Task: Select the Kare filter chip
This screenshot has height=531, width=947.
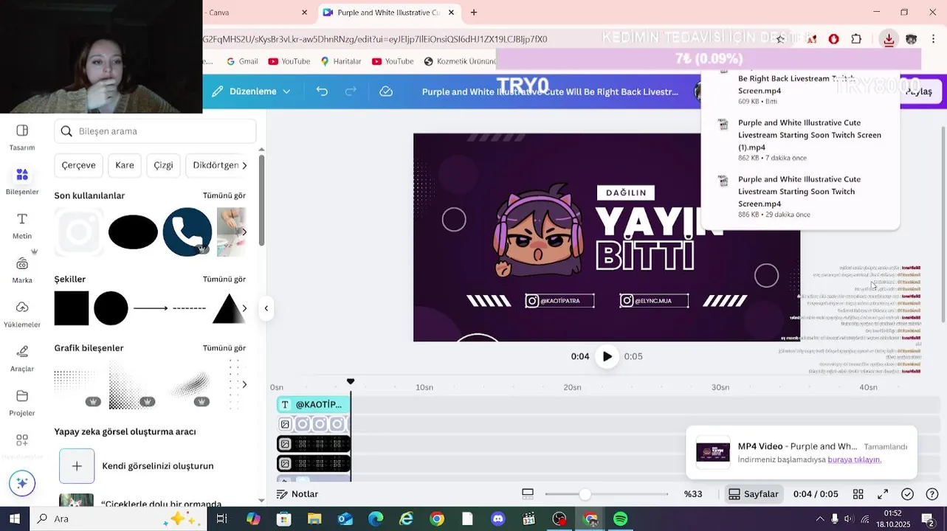Action: [125, 165]
